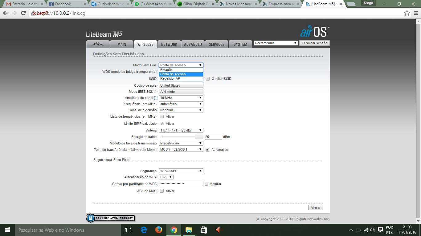Bookmark this page with the star
421x236 pixels.
407,13
